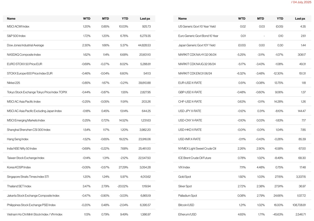The width and height of the screenshot is (314, 221).
Task: Click the VIX Index name
Action: tap(184, 167)
